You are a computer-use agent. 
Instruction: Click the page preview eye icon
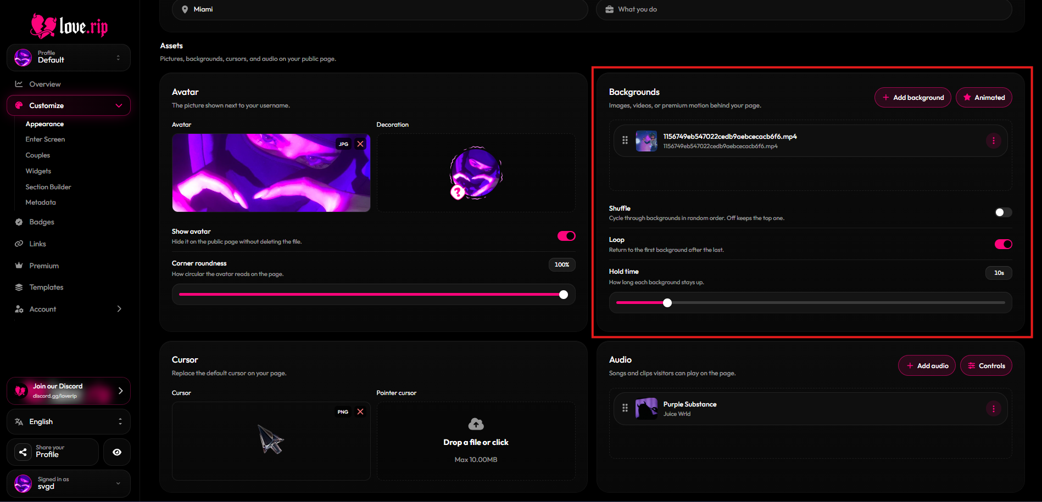[117, 452]
